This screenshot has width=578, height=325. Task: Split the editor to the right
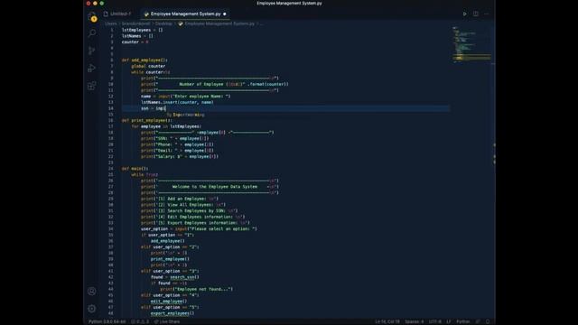pos(476,14)
